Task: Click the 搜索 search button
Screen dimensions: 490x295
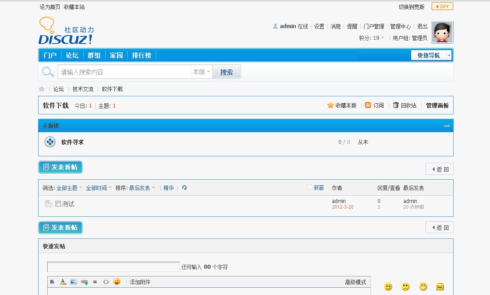Action: click(x=226, y=72)
